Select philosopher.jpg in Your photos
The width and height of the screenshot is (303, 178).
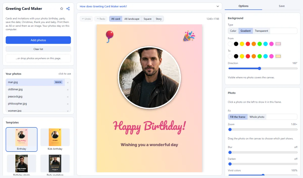(x=35, y=104)
